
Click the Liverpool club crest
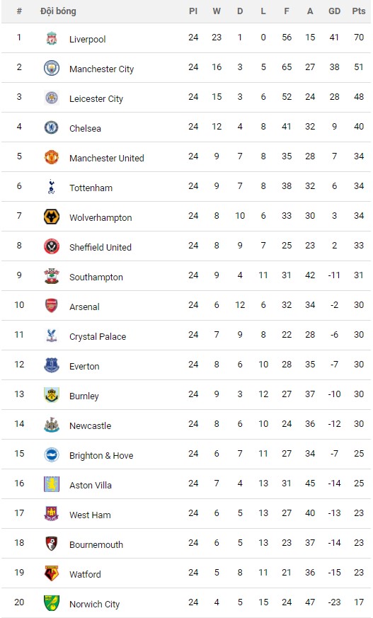52,38
